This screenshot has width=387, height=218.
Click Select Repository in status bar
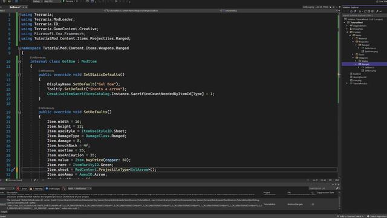click(377, 216)
